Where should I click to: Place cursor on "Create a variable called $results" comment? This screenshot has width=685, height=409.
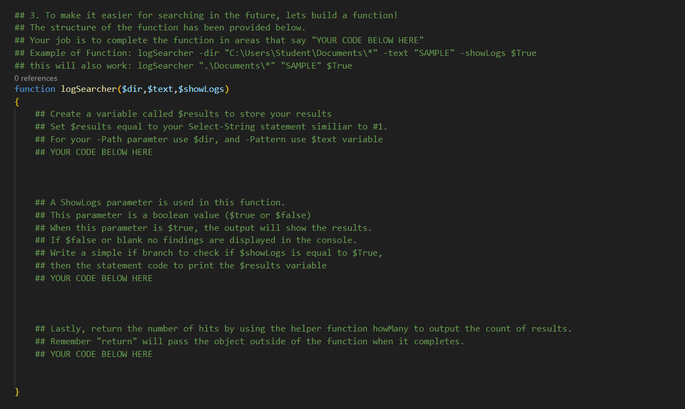click(183, 114)
